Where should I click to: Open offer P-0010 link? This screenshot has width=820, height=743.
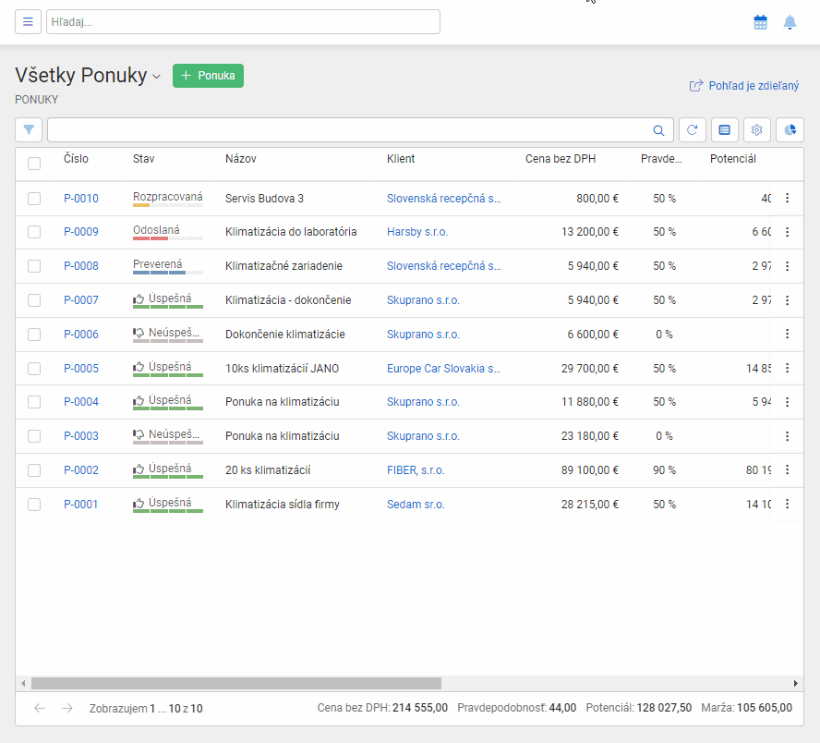81,199
